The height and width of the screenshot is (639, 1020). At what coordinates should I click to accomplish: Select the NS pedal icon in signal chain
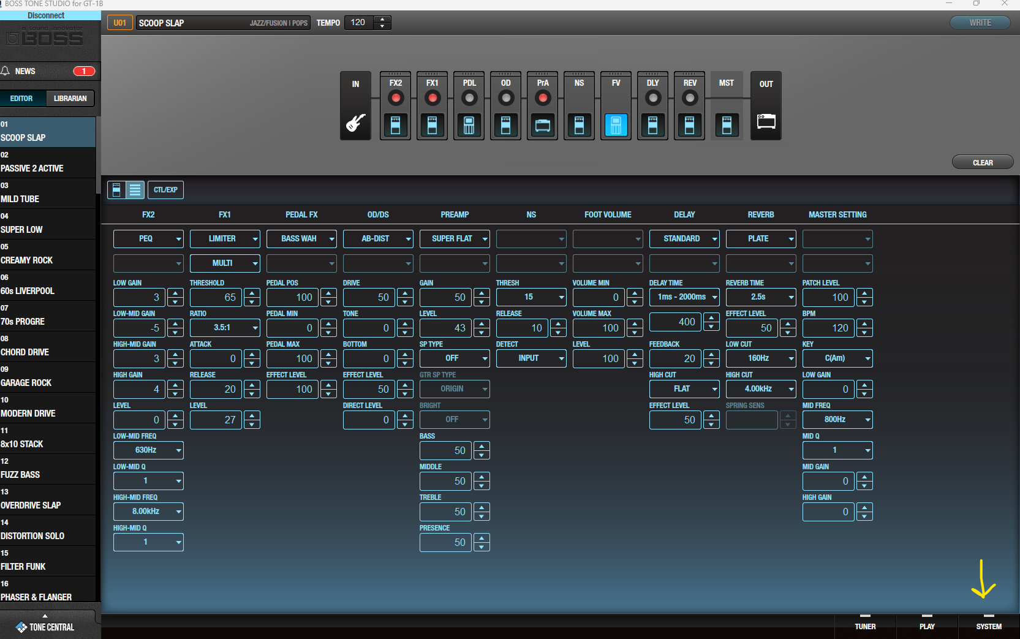pyautogui.click(x=579, y=125)
